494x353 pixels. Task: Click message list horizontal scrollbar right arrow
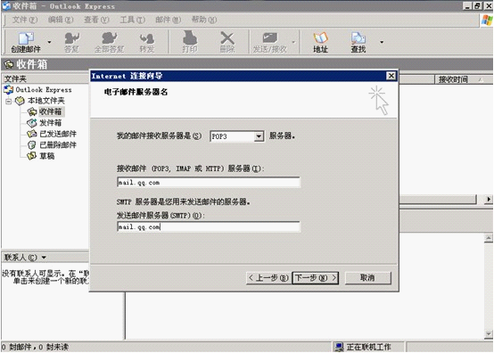(x=488, y=200)
